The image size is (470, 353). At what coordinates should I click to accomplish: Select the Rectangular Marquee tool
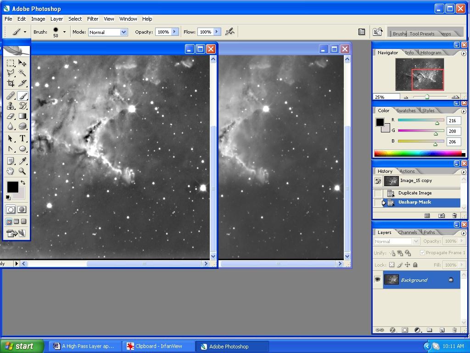[11, 63]
